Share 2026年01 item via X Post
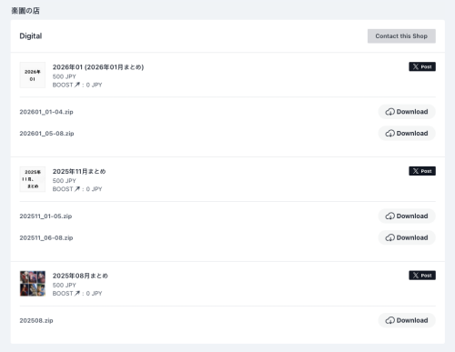 click(422, 66)
